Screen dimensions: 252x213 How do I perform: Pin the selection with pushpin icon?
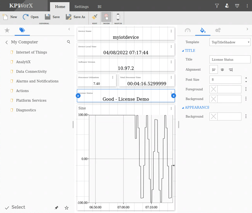pyautogui.click(x=56, y=208)
